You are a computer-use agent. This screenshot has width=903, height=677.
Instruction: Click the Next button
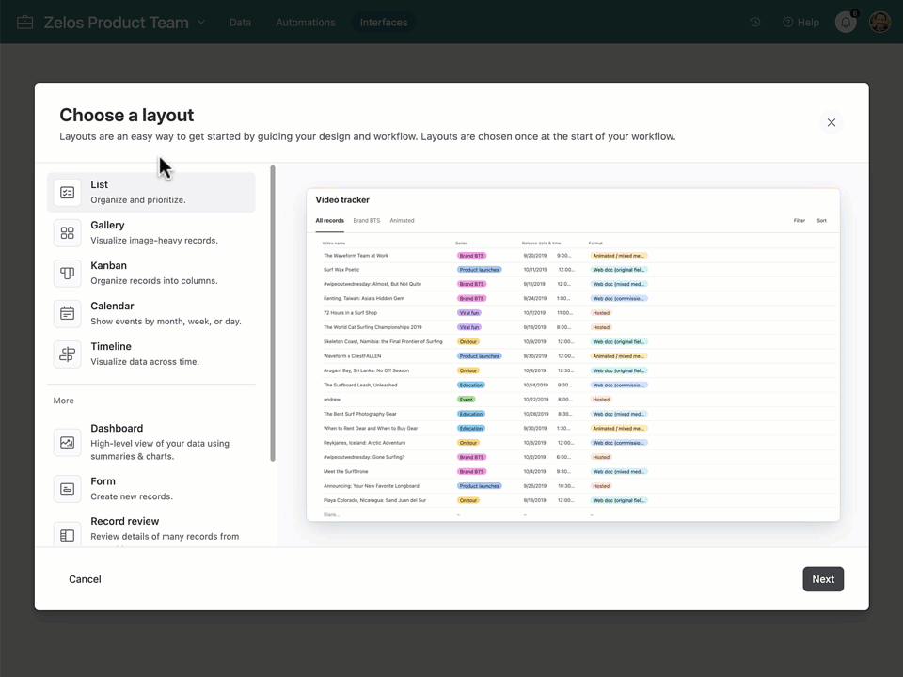(822, 578)
